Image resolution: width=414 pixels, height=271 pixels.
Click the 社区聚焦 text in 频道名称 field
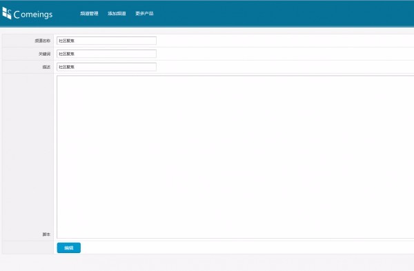tap(66, 41)
